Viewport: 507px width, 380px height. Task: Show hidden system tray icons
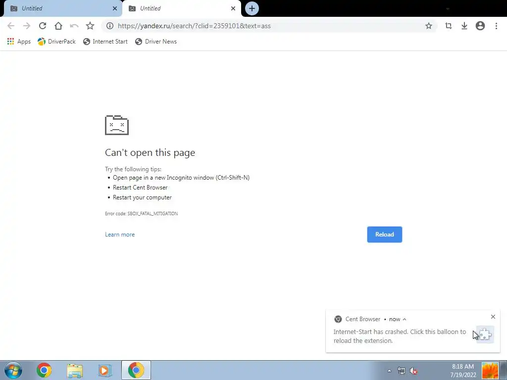tap(389, 371)
